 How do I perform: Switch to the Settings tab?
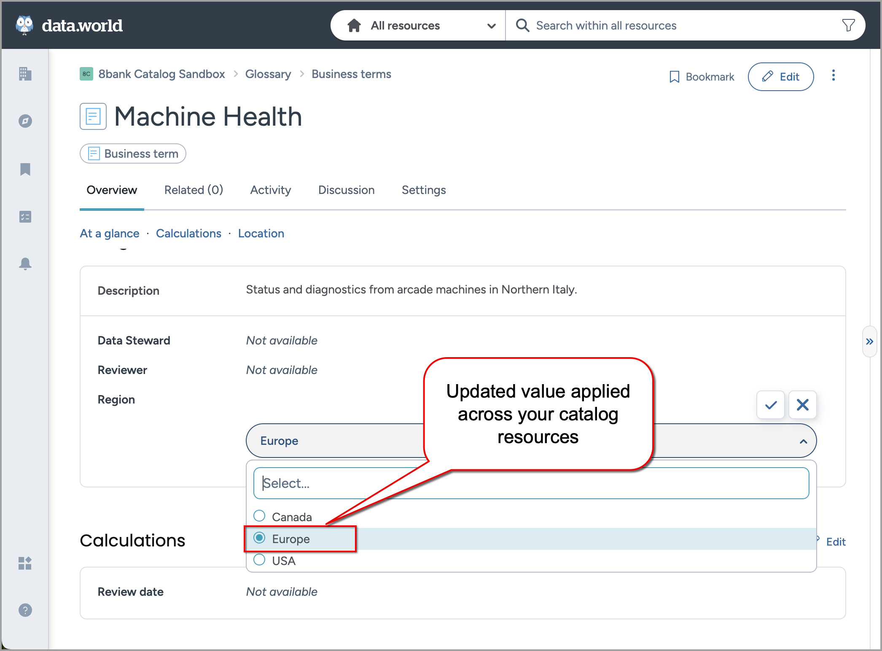point(424,190)
